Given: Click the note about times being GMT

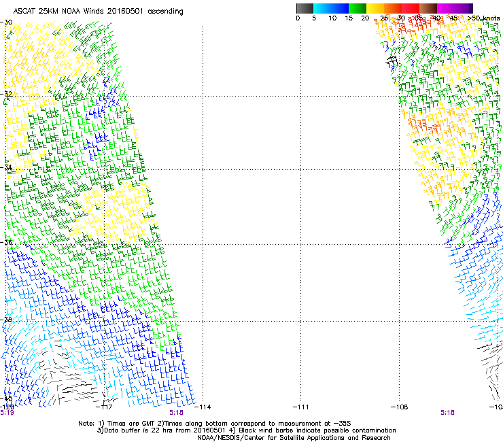Looking at the screenshot, I should click(215, 424).
